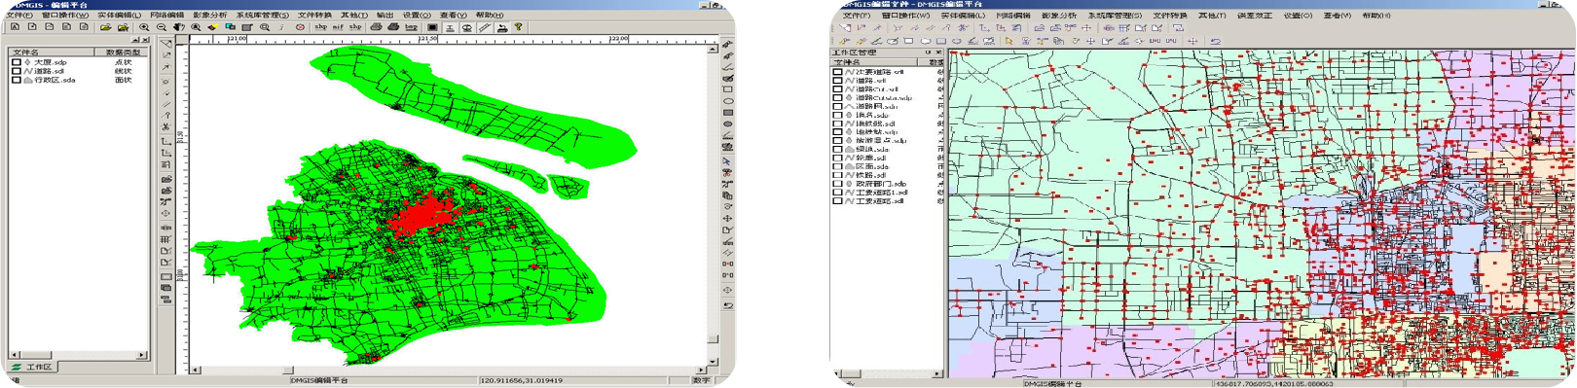The height and width of the screenshot is (388, 1577).
Task: Click the yellow question mark help icon
Action: (x=518, y=26)
